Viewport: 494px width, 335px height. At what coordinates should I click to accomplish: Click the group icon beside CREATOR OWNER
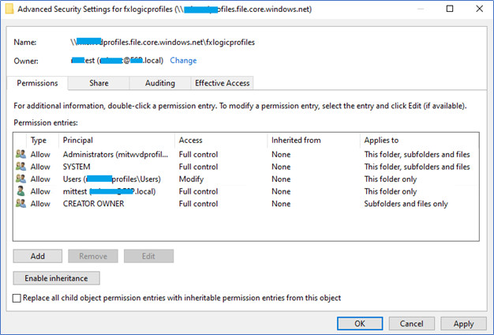(21, 204)
